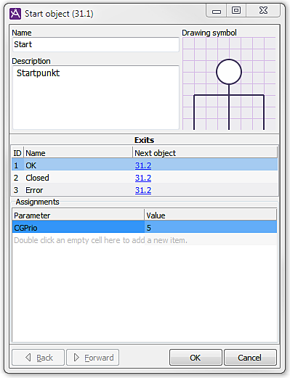
Task: Select the CGPrio parameter cell
Action: point(78,228)
